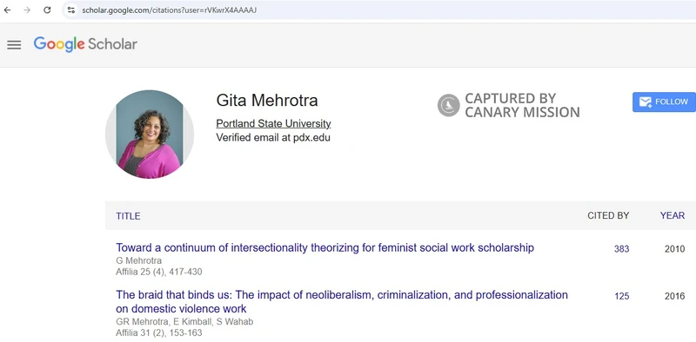The image size is (696, 342).
Task: Click the 'G Mehrotra' author line
Action: tap(138, 260)
